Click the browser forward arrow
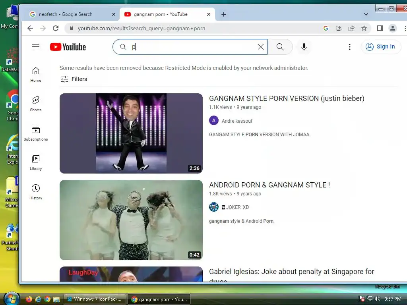The width and height of the screenshot is (407, 305). (43, 28)
